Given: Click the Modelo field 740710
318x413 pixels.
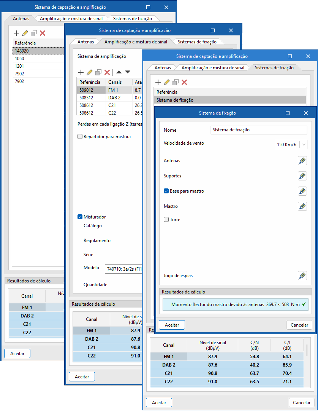Looking at the screenshot, I should pos(123,269).
